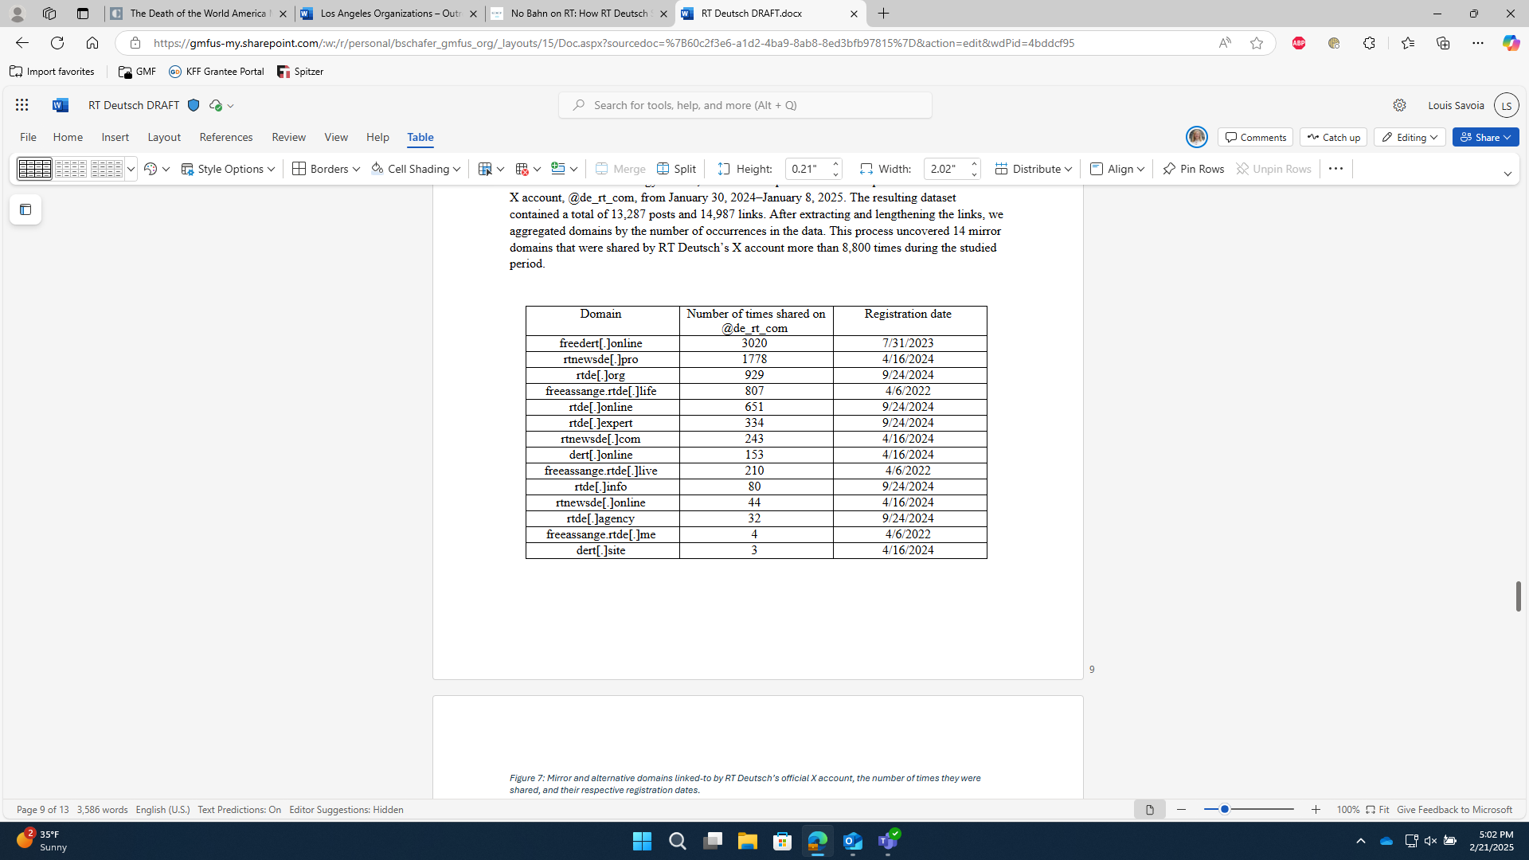Image resolution: width=1529 pixels, height=860 pixels.
Task: Open the Editing mode dropdown
Action: click(1410, 137)
